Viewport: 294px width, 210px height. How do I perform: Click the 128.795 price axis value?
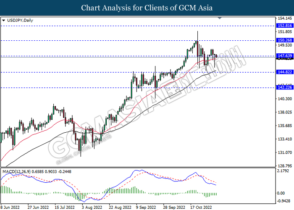pyautogui.click(x=285, y=166)
